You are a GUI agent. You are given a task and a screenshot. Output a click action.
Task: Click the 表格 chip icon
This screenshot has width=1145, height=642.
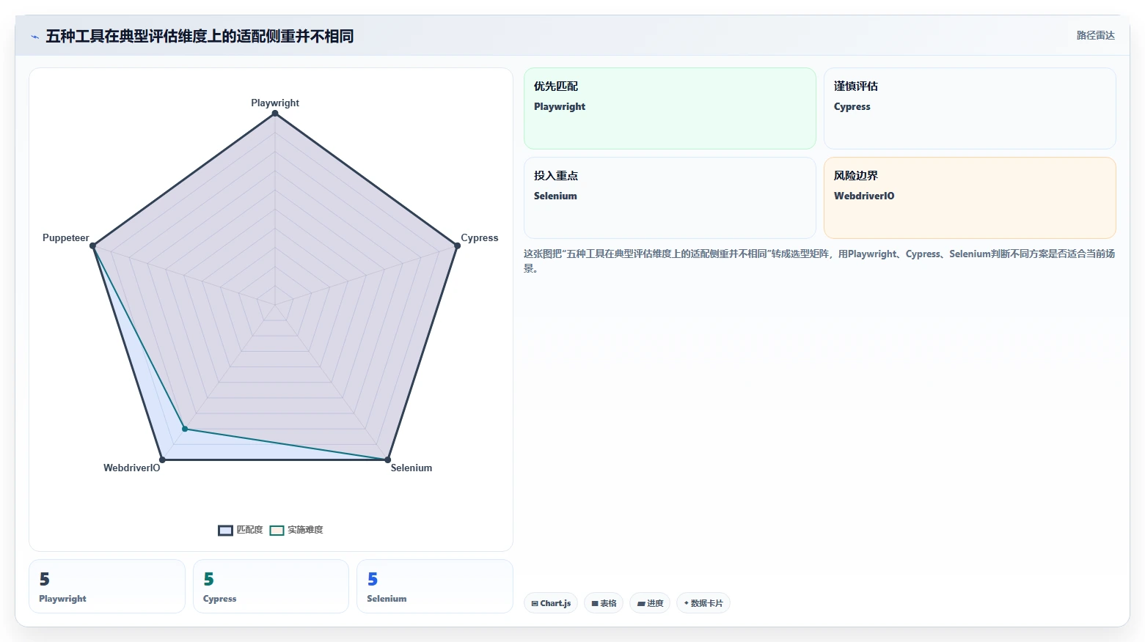(x=595, y=604)
